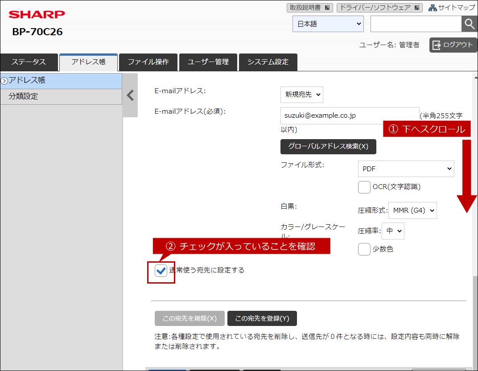Switch to the ファイル操作 tab
Screen dimensions: 478x371
[x=148, y=62]
